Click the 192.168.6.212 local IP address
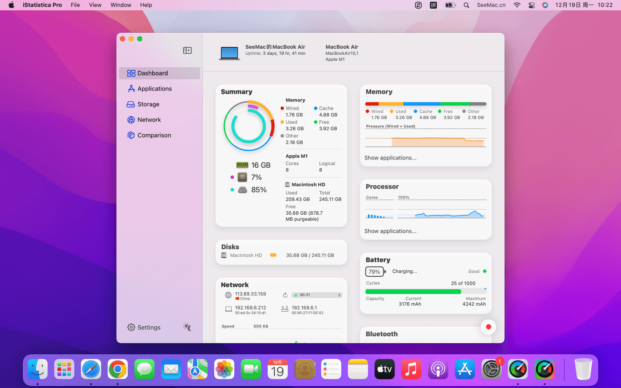The width and height of the screenshot is (621, 388). point(251,308)
